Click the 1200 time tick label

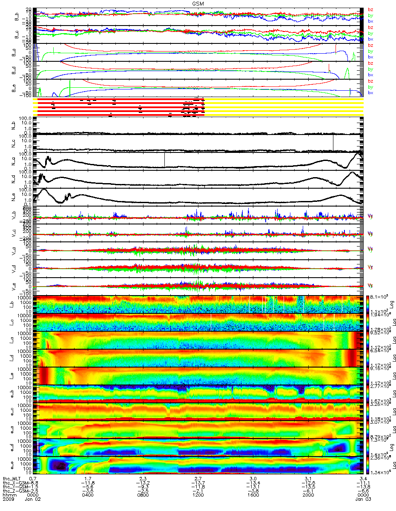tap(198, 496)
